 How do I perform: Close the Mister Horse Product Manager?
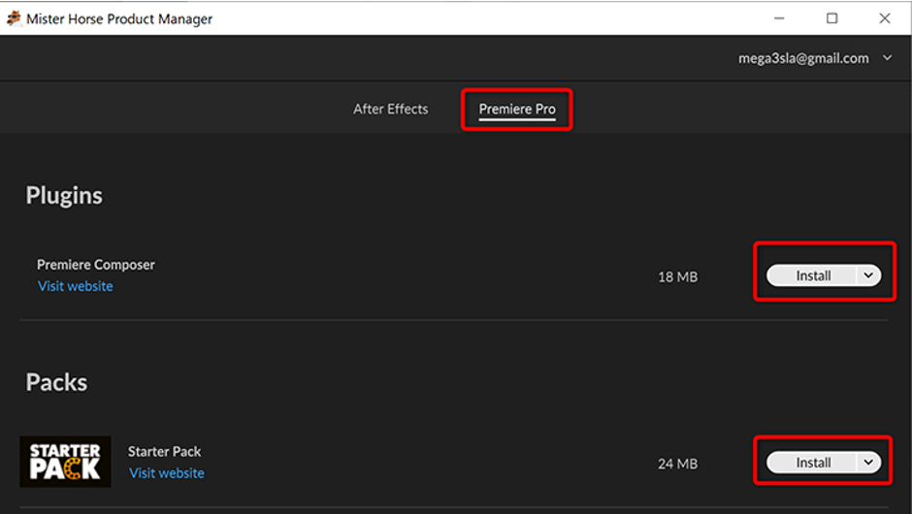[885, 18]
